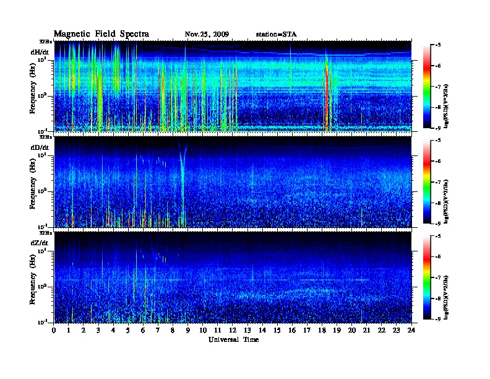Click the "dH/dt" panel label
Image resolution: width=490 pixels, height=379 pixels.
(x=40, y=52)
